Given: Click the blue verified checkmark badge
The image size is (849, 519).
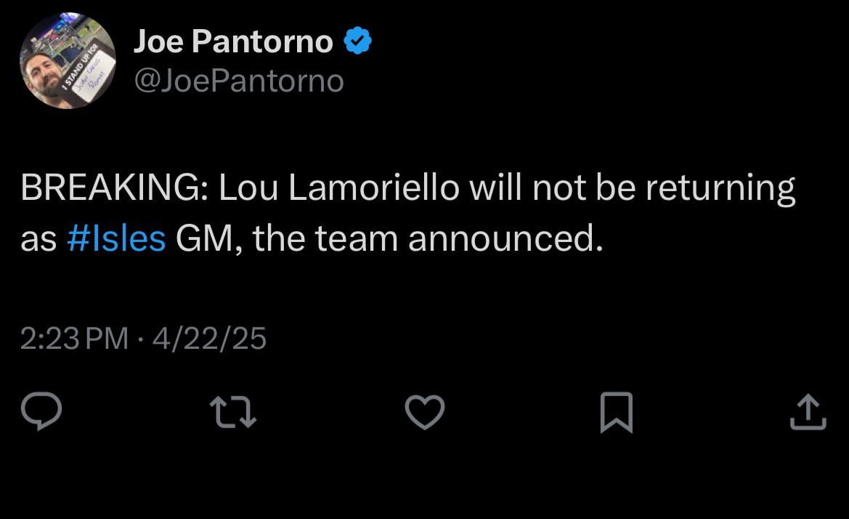Looking at the screenshot, I should click(x=357, y=40).
